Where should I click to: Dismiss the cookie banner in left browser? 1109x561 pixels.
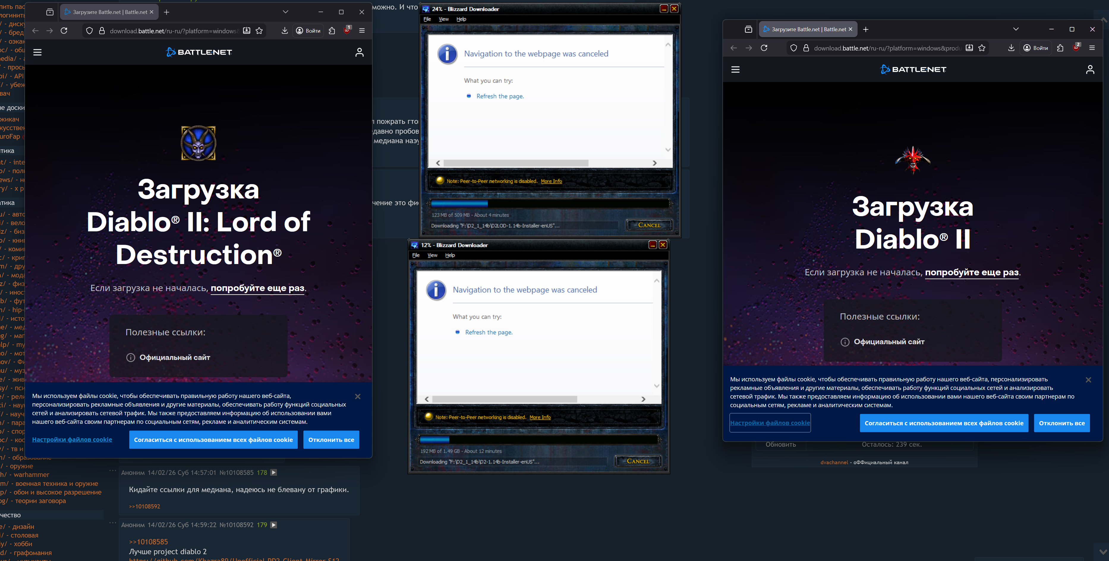tap(358, 396)
